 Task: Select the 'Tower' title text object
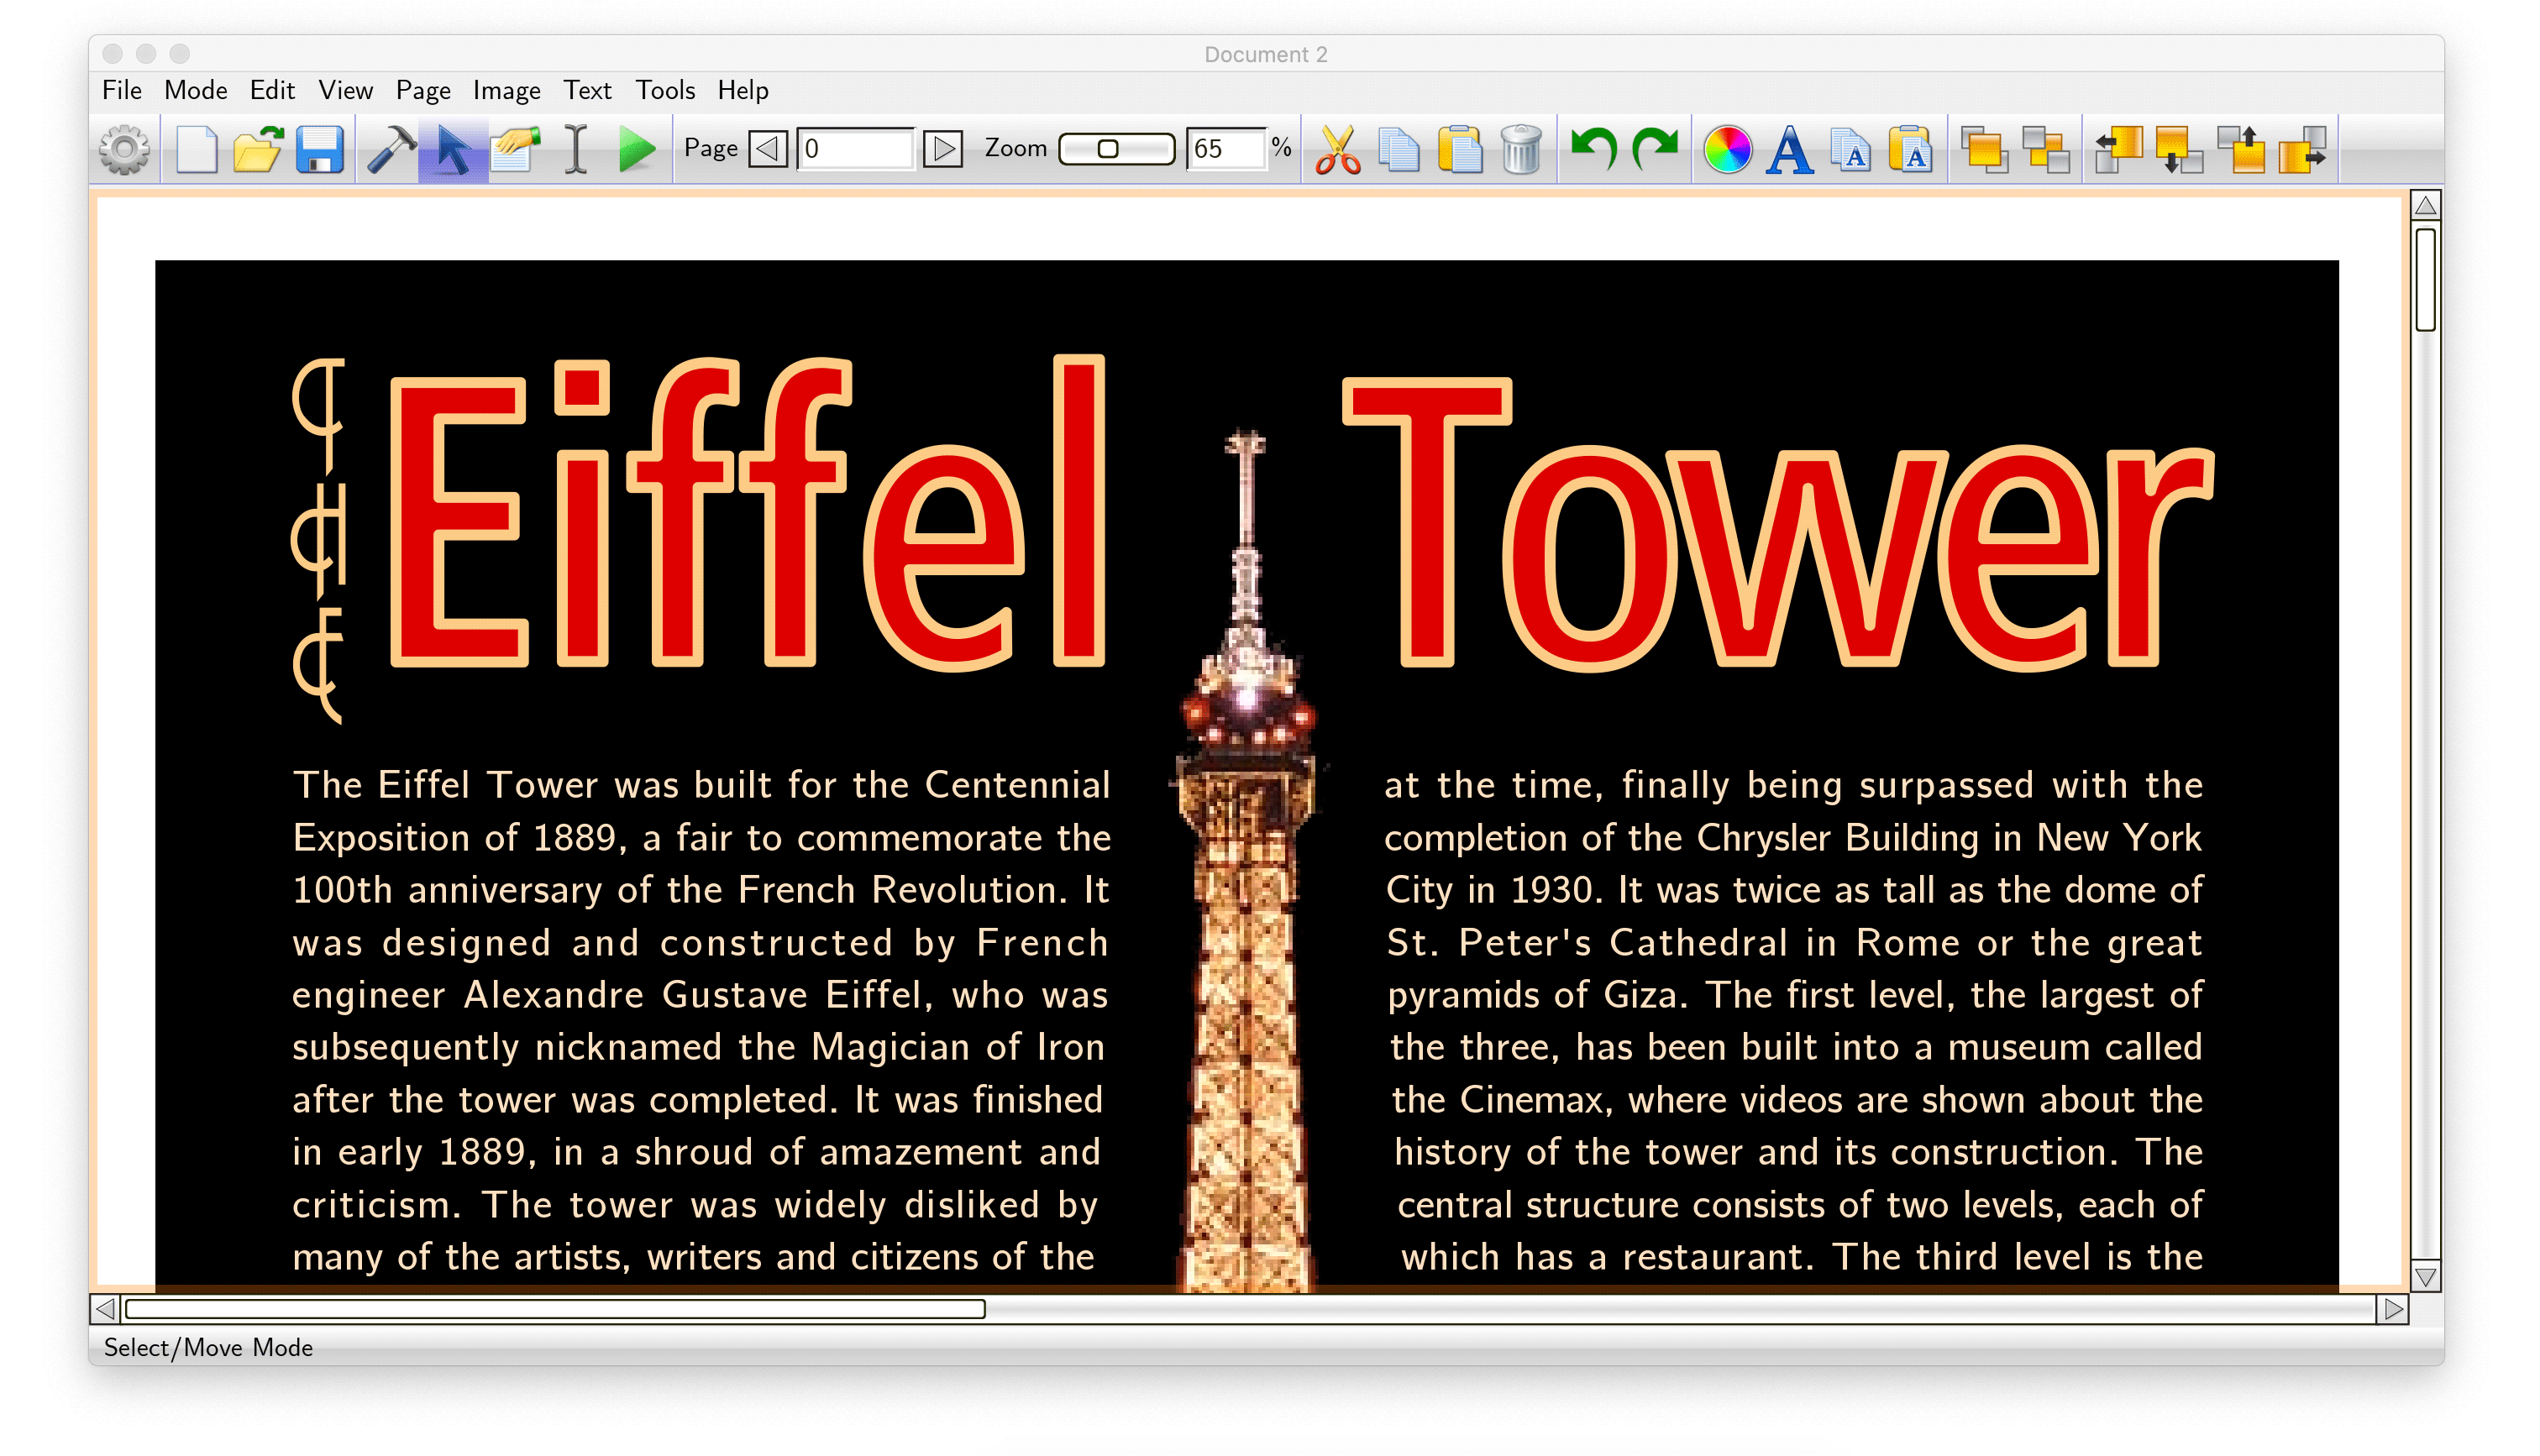tap(1778, 523)
